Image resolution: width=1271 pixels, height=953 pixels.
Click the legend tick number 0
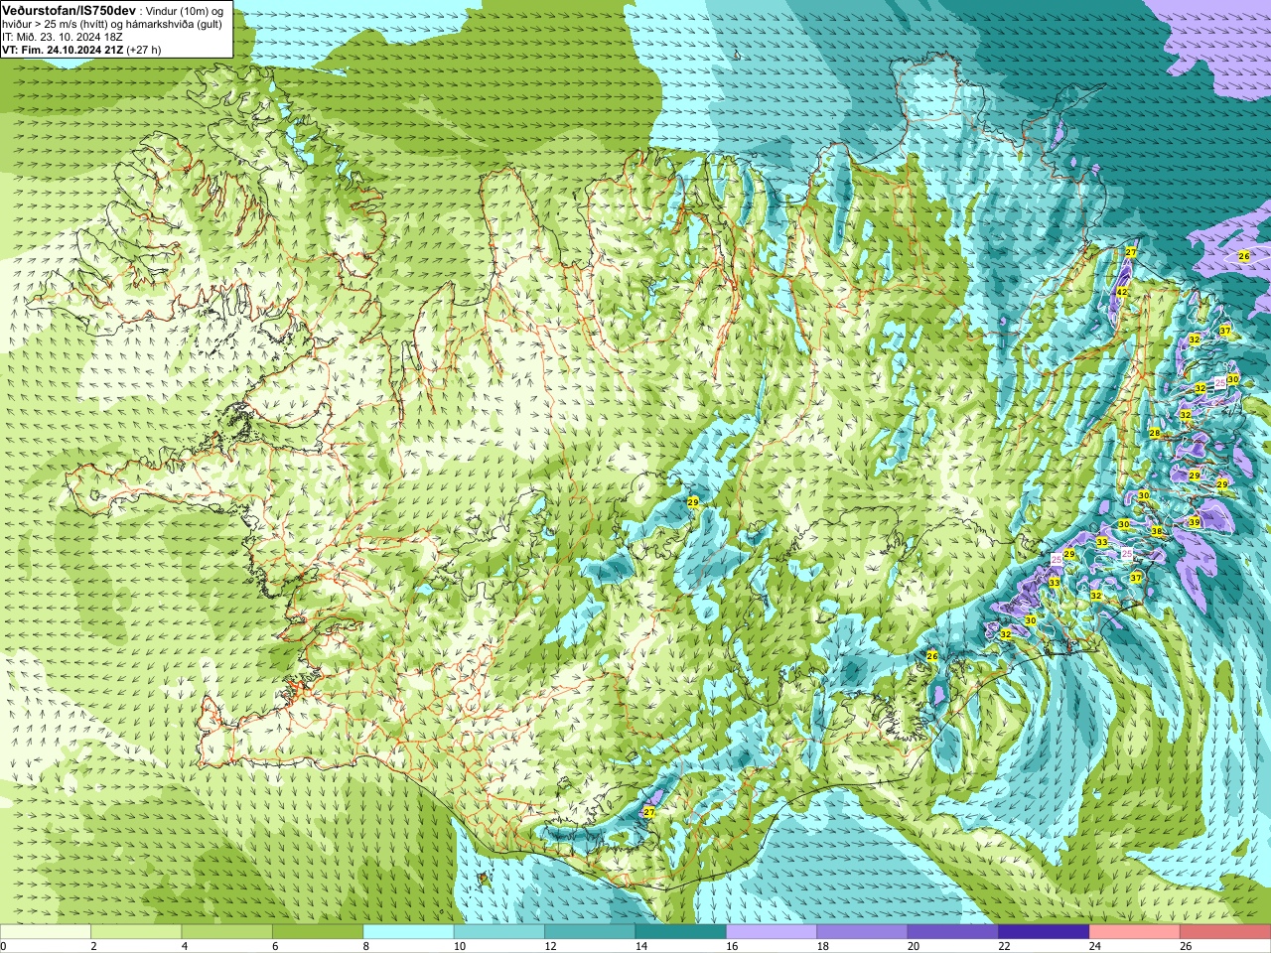tap(3, 946)
